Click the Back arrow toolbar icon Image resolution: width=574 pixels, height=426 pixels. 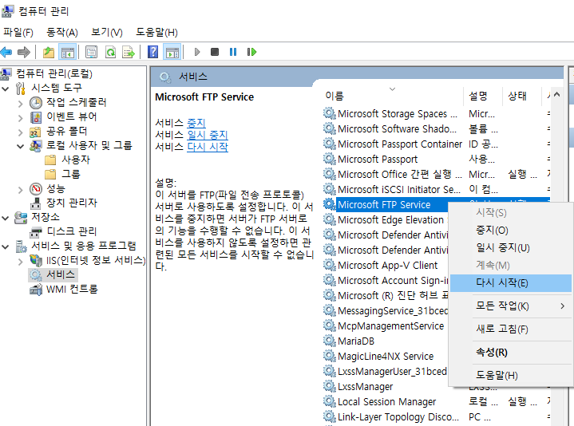(x=6, y=52)
